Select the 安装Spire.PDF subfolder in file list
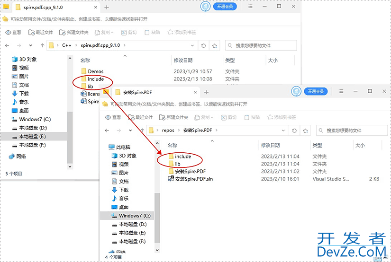 187,171
